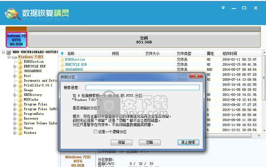
Task: Click the $360Section folder icon in the tree
Action: [20, 61]
